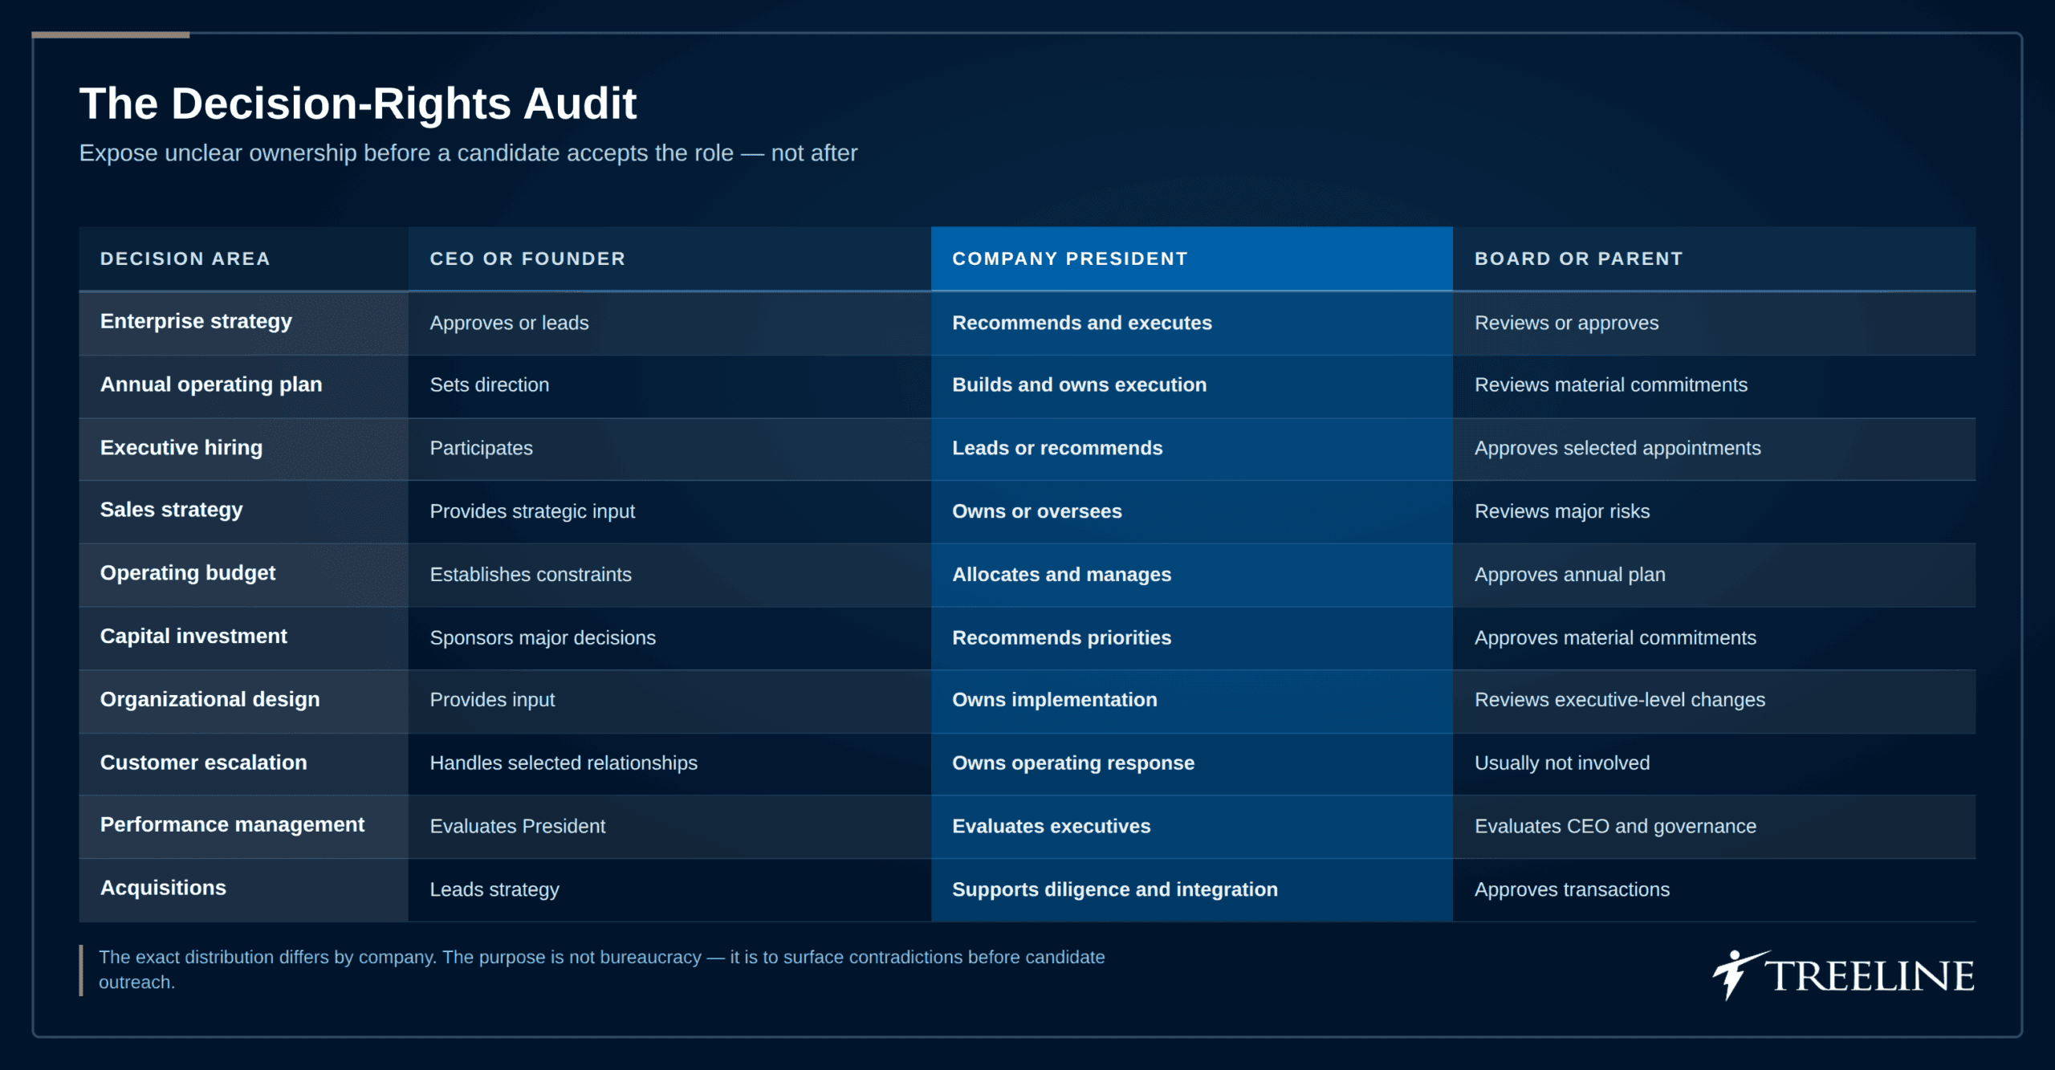Click the "Leads or recommends" cell

(x=1192, y=449)
